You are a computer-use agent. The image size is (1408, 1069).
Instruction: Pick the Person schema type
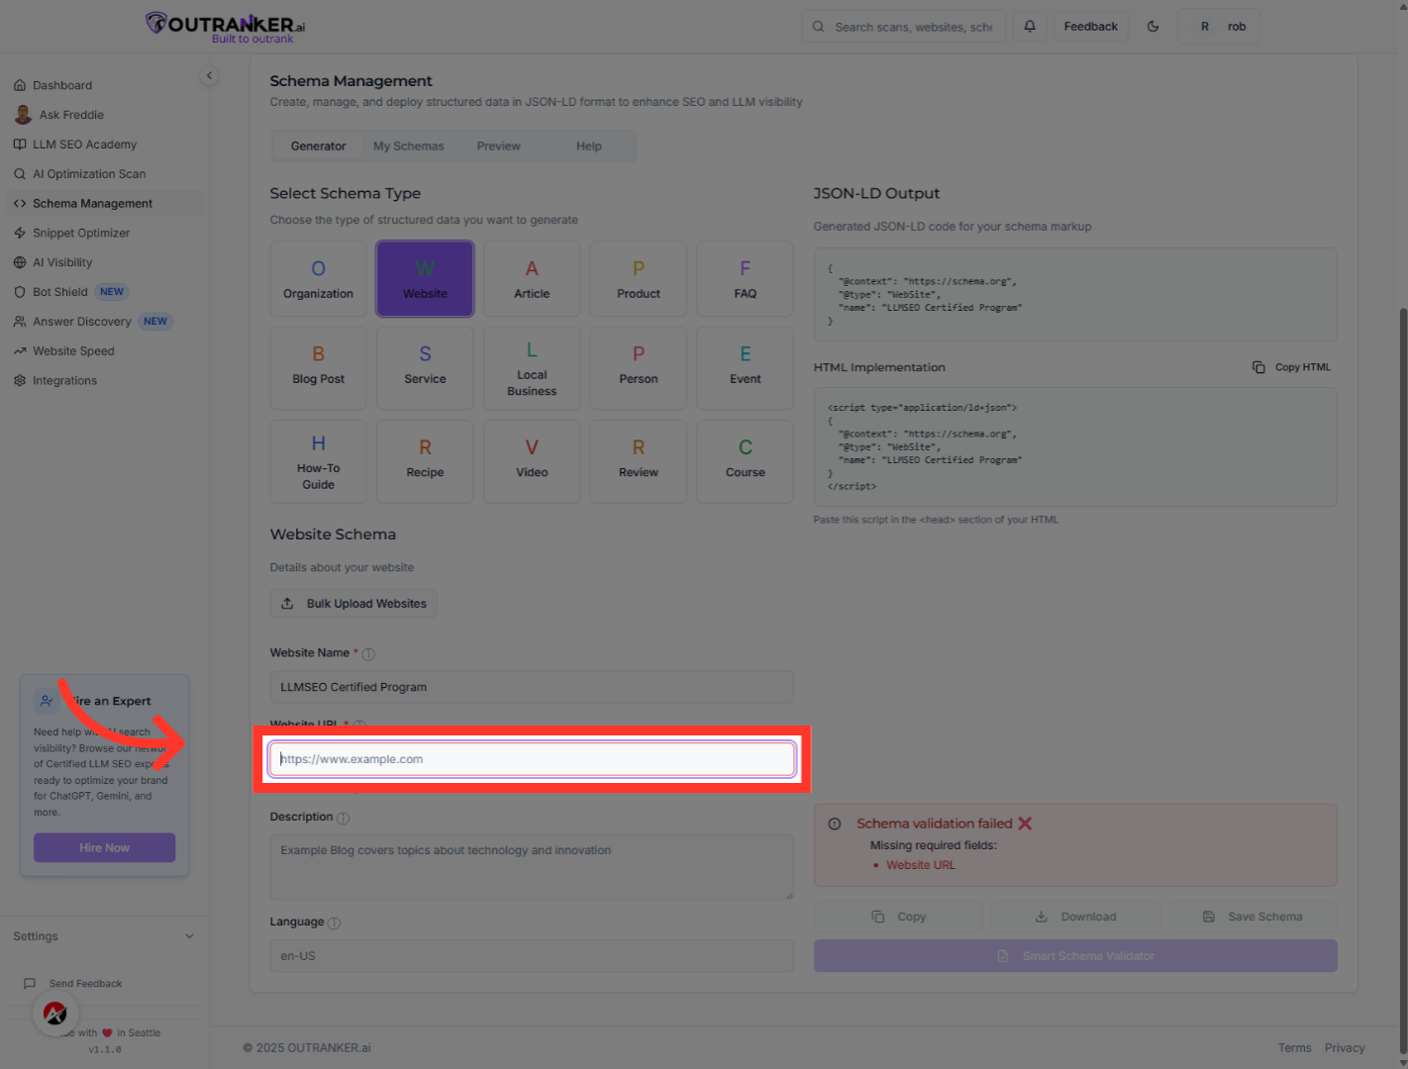pos(639,368)
